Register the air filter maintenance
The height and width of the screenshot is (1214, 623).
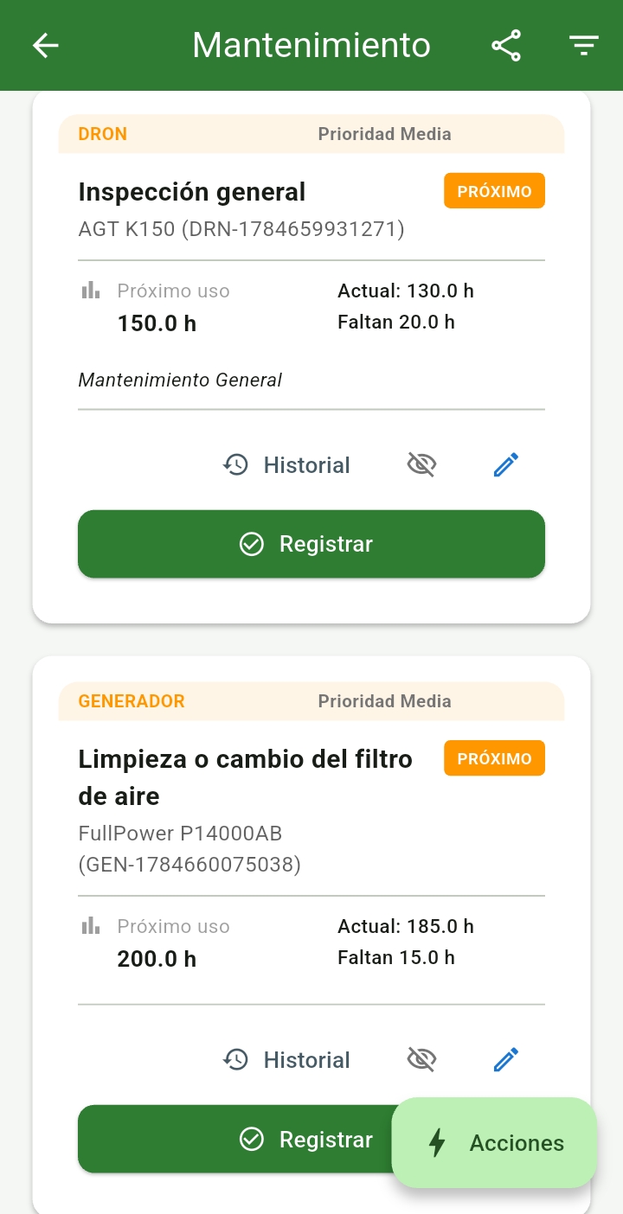tap(234, 1139)
